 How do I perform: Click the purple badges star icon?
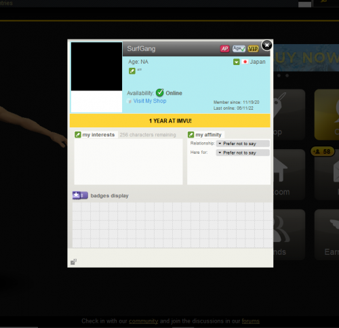[77, 195]
